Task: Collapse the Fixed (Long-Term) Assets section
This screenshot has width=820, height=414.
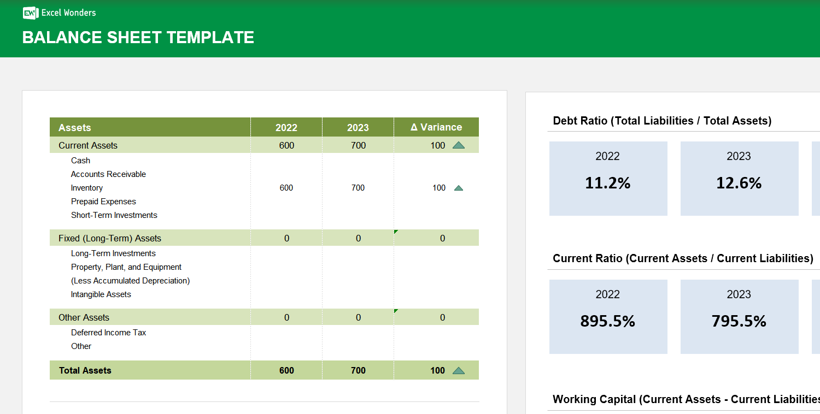Action: coord(109,238)
